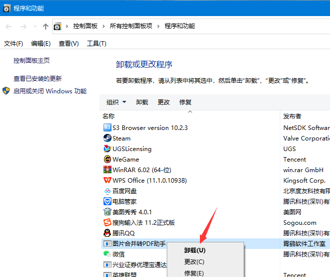
Task: Click the 卸载 toolbar button
Action: coord(142,102)
